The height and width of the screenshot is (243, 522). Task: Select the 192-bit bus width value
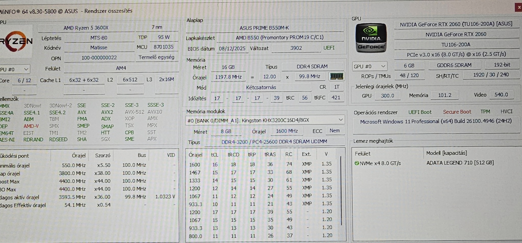tap(502, 65)
